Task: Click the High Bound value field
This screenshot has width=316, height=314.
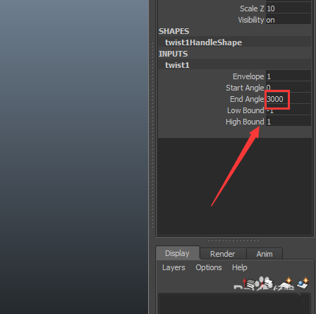Action: pos(288,122)
